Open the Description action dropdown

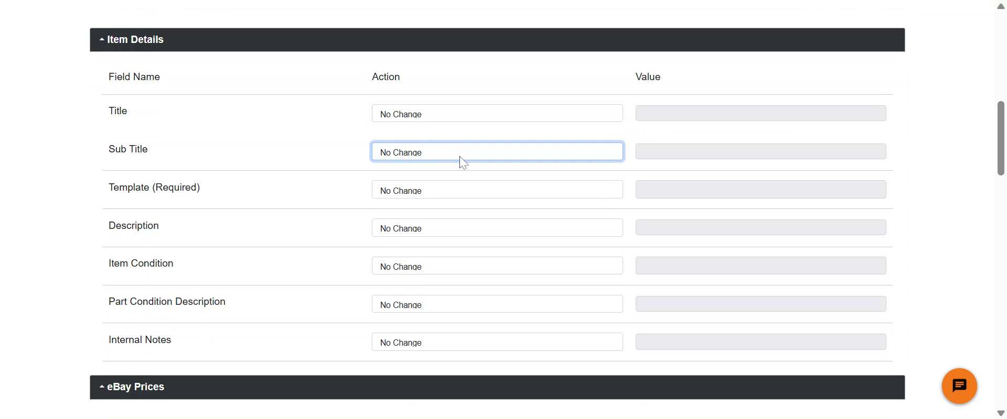(497, 228)
